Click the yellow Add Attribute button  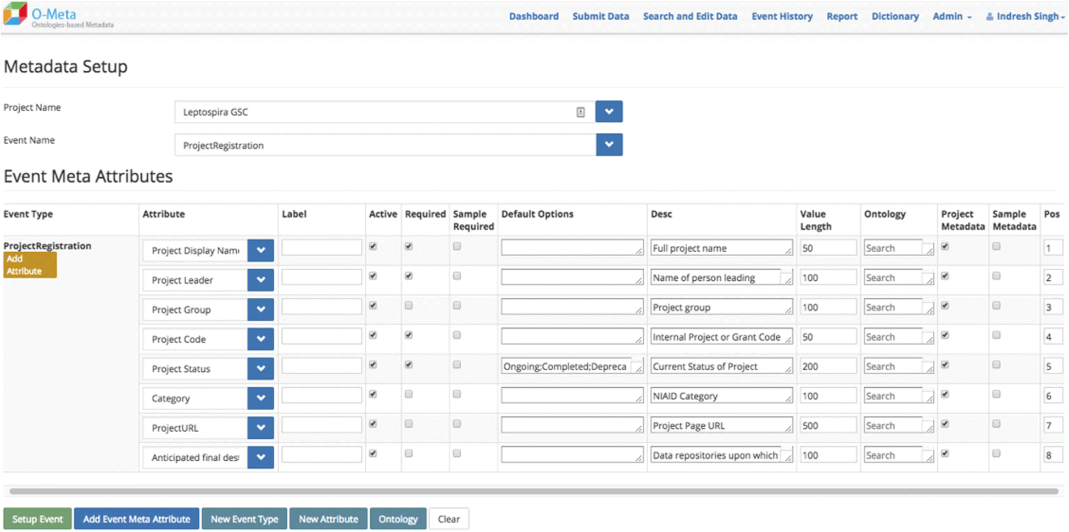30,265
